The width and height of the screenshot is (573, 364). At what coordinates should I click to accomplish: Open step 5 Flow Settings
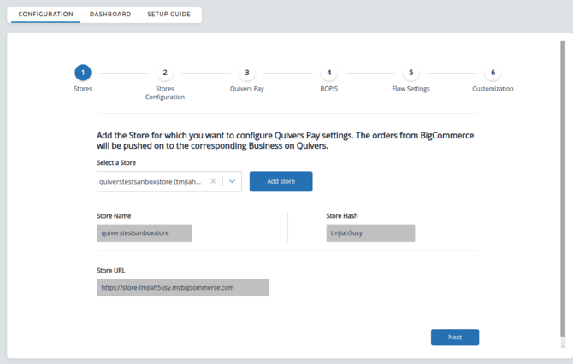click(x=411, y=73)
